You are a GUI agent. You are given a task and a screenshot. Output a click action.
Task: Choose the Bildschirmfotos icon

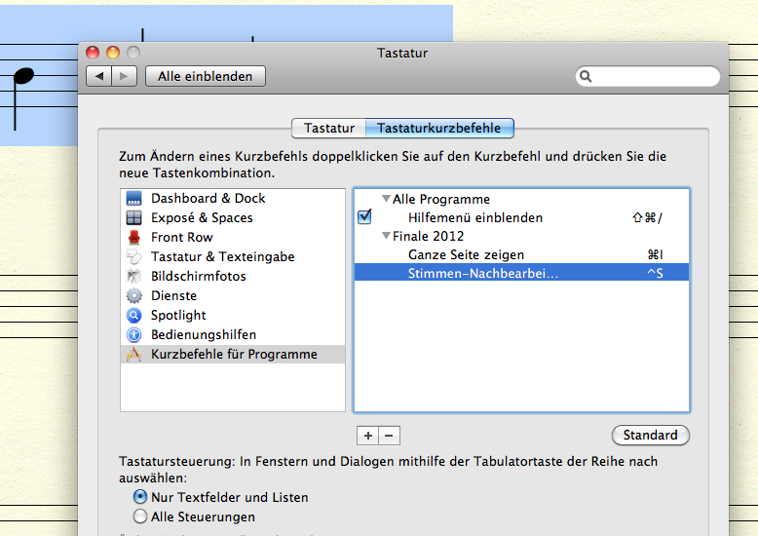[x=134, y=276]
